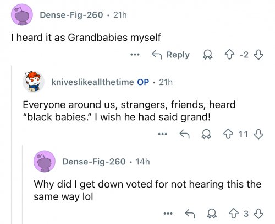The height and width of the screenshot is (224, 275).
Task: Click reply arrow on the 14h comment
Action: (190, 214)
